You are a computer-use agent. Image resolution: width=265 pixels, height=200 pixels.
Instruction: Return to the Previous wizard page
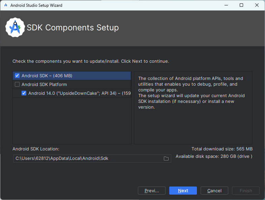click(x=152, y=191)
